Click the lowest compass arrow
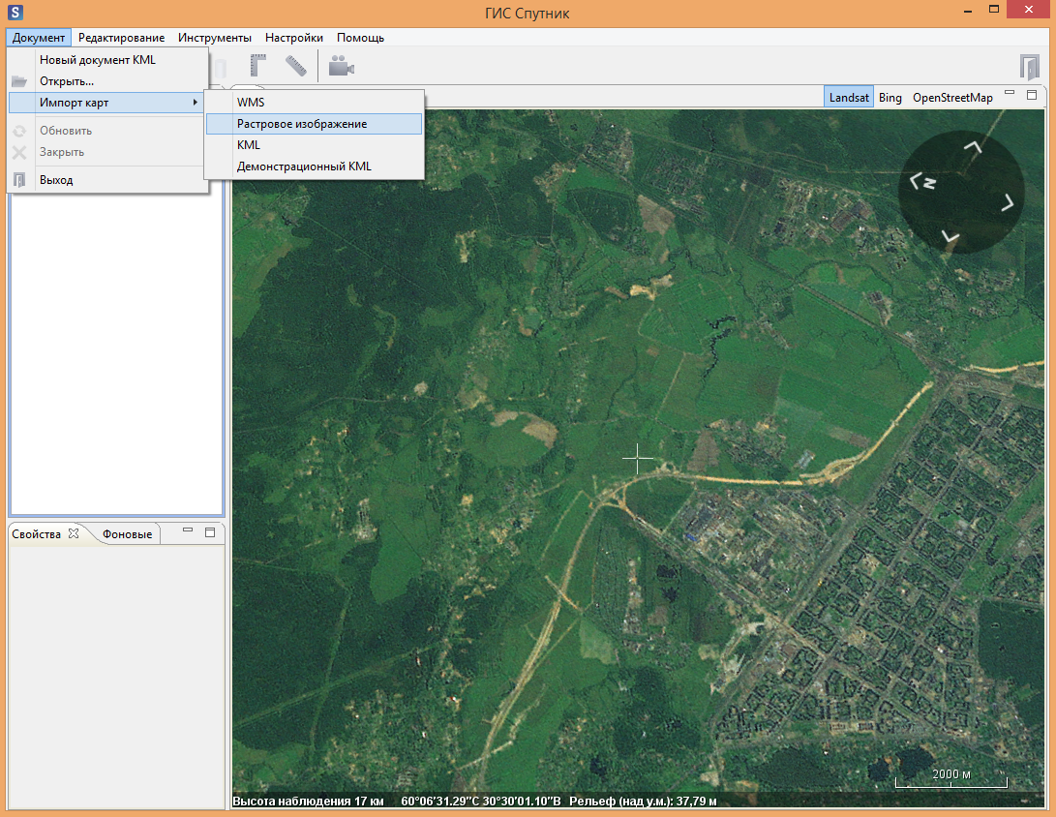 tap(950, 236)
